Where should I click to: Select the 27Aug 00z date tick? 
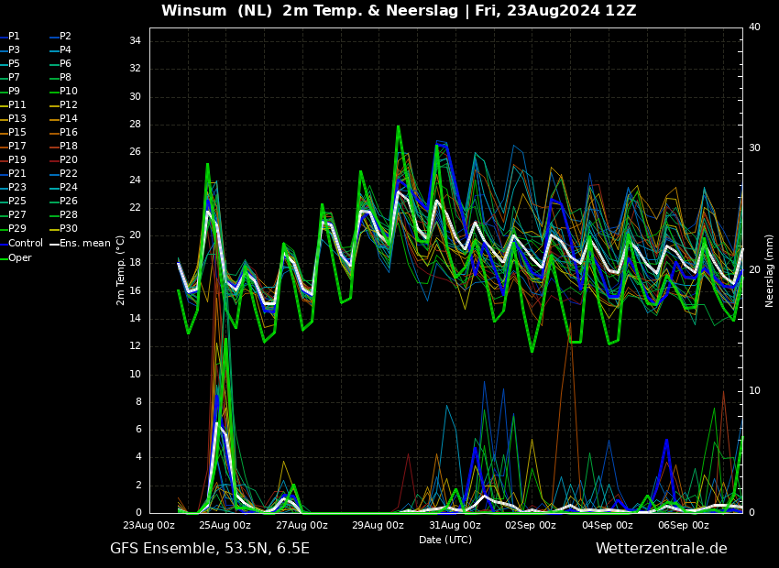click(302, 525)
